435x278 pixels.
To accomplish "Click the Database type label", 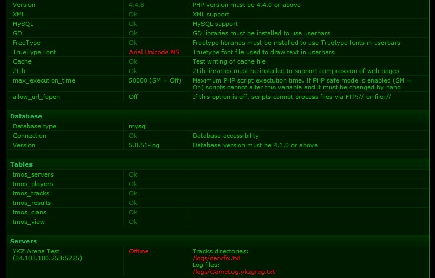I will 34,126.
